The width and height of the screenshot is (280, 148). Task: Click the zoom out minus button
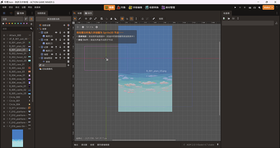83,27
